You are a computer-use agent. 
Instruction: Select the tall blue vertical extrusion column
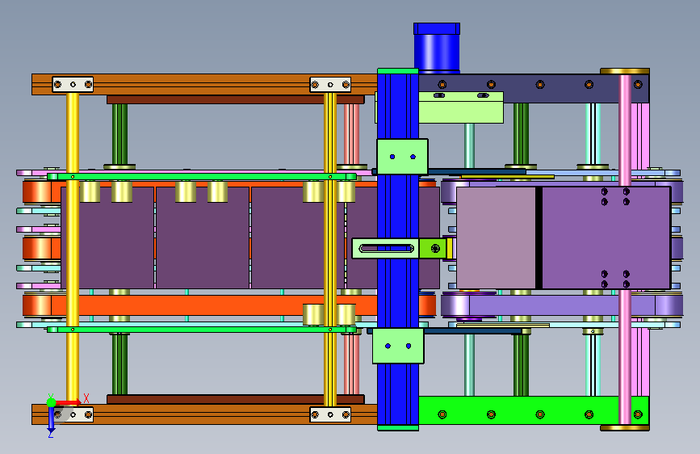tap(398, 250)
